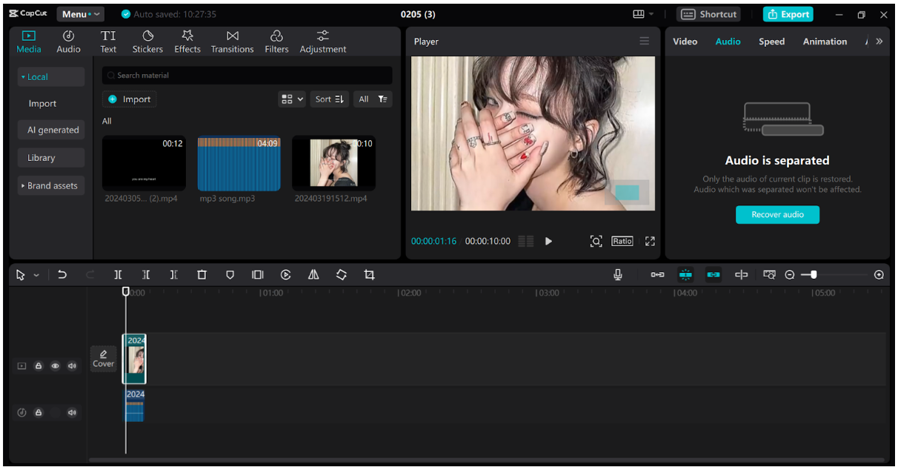This screenshot has height=470, width=898.
Task: Click the Undo arrow in timeline toolbar
Action: pos(62,275)
